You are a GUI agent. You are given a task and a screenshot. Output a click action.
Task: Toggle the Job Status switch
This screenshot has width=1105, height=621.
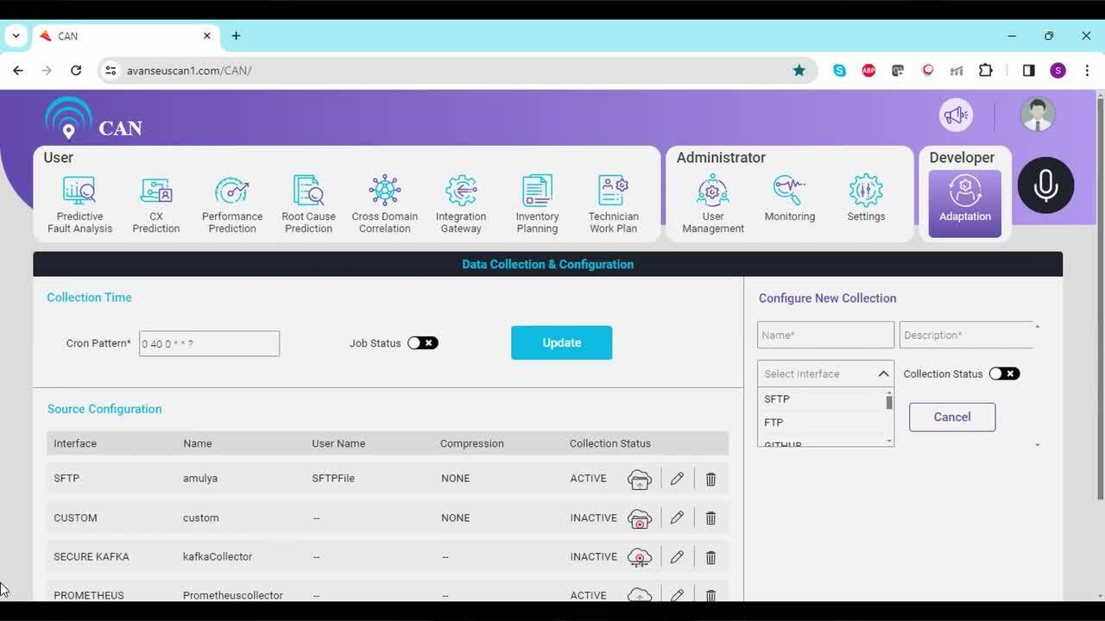pyautogui.click(x=423, y=343)
